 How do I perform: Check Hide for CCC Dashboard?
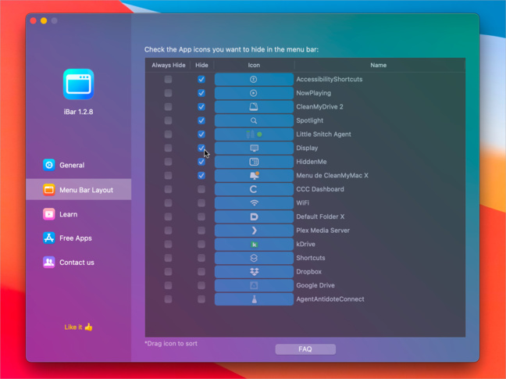201,189
